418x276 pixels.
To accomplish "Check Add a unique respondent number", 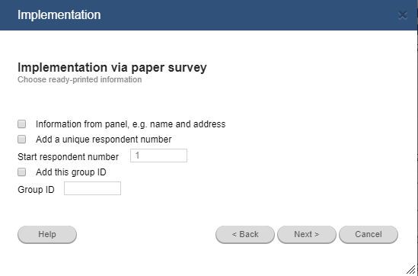I will (x=22, y=139).
